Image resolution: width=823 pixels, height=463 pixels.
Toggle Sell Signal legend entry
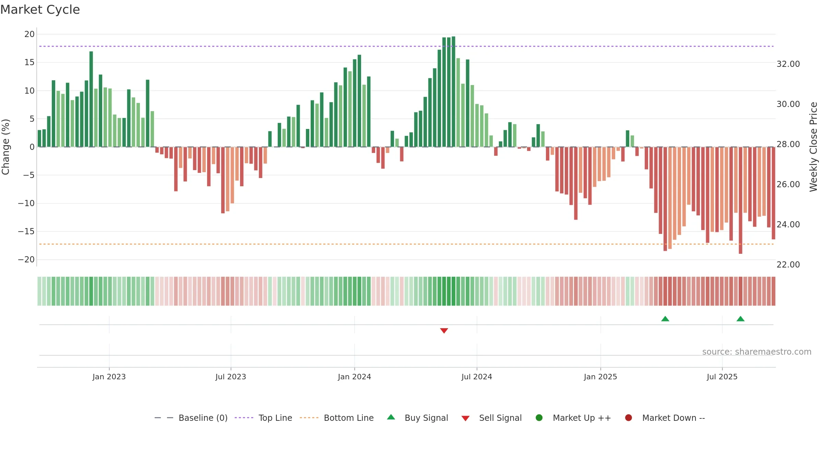pos(491,418)
